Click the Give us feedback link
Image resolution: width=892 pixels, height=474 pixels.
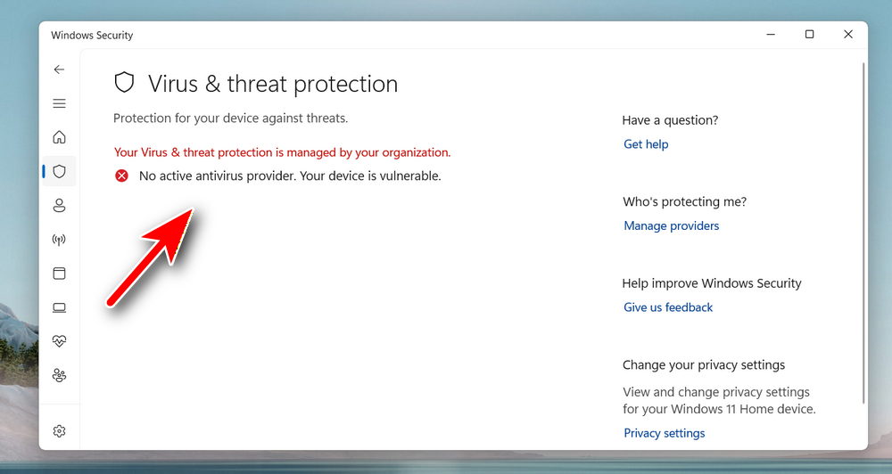[668, 307]
